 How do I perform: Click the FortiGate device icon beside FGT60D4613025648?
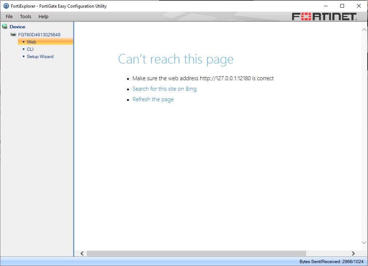pyautogui.click(x=13, y=34)
